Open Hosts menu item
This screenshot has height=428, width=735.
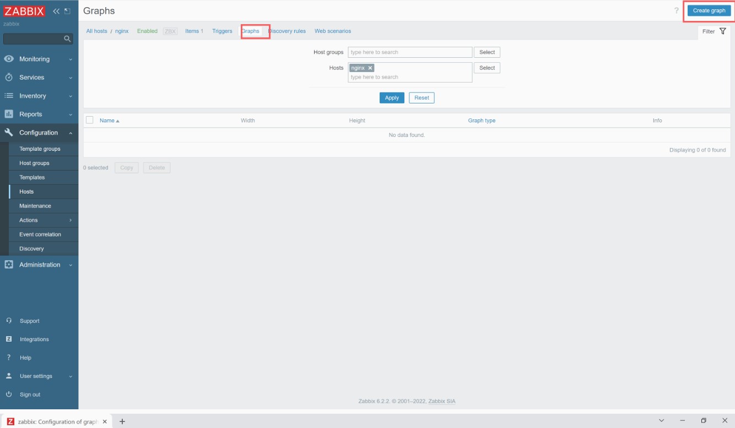click(26, 191)
